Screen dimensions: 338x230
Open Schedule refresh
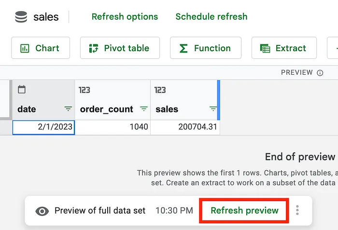[211, 16]
